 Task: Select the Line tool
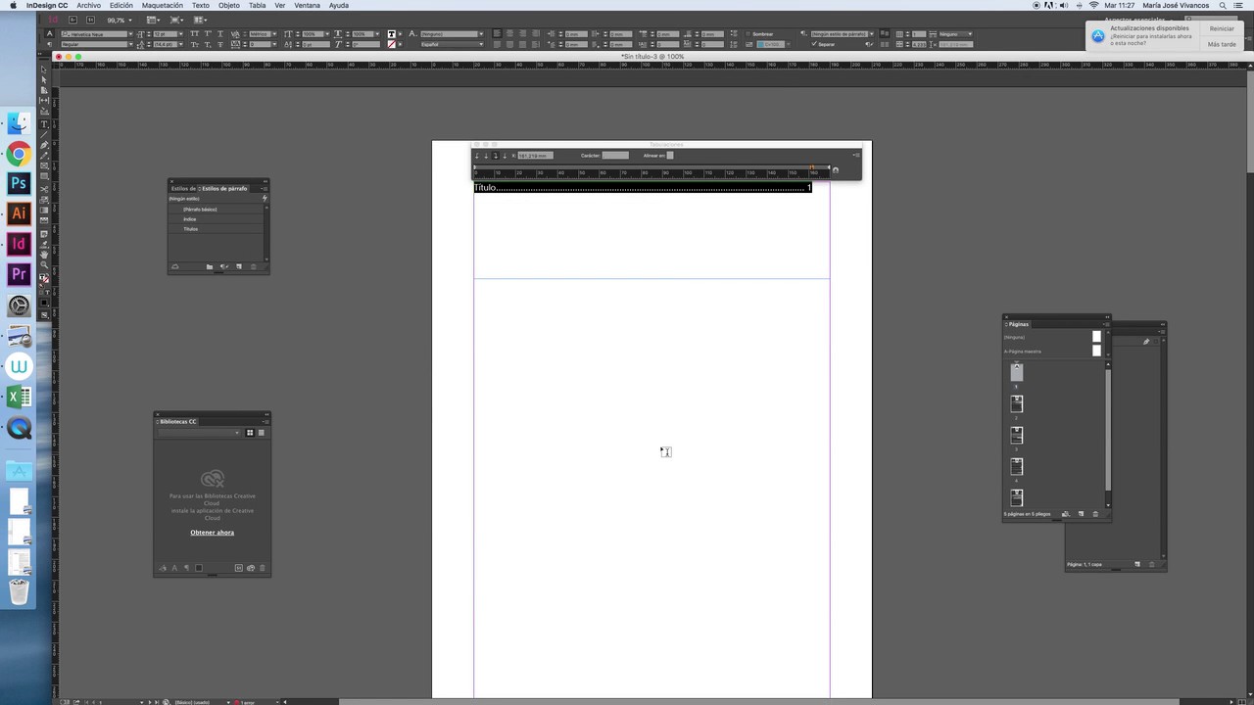(44, 134)
